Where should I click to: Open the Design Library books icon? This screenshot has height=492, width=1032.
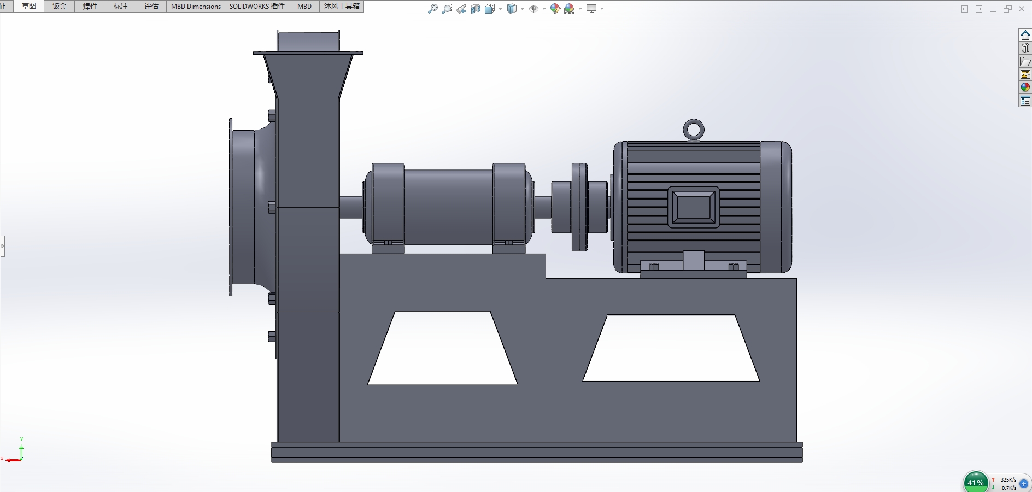1025,48
